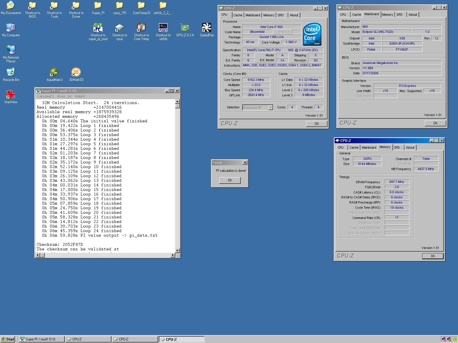Open About tab in CPU-Z Memory window
Viewport: 458px width, 343px height.
point(410,147)
